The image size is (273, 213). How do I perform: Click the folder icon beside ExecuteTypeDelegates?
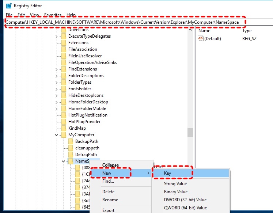pyautogui.click(x=64, y=36)
